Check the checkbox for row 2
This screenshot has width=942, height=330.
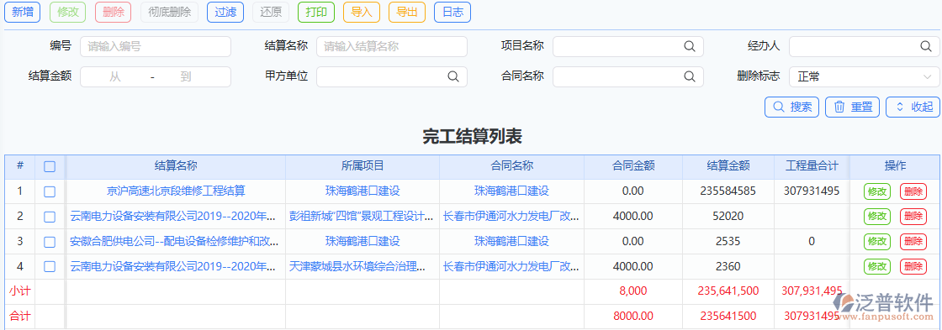pyautogui.click(x=50, y=217)
